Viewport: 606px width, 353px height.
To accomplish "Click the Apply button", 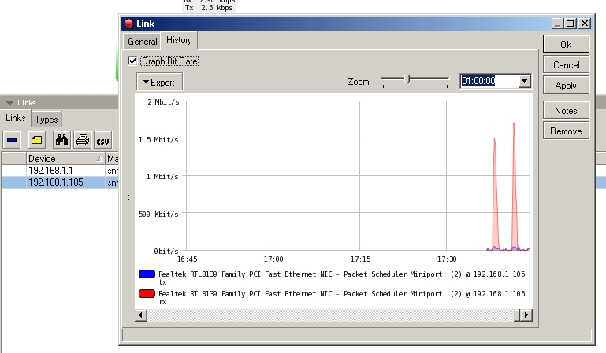I will [x=566, y=85].
